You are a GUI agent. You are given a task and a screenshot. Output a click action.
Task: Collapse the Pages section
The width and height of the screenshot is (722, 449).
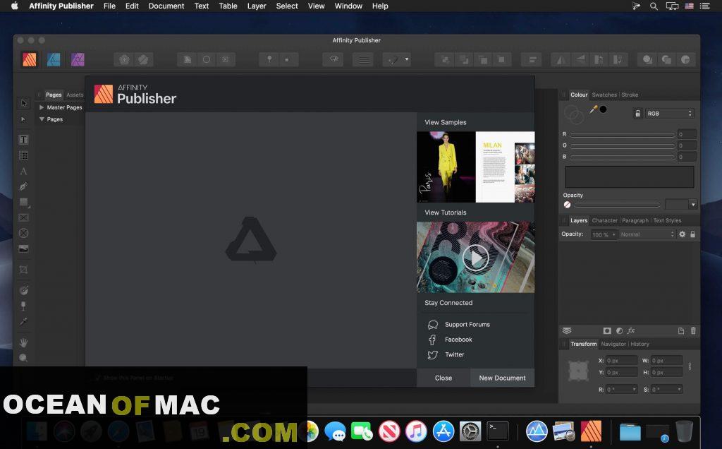tap(42, 119)
